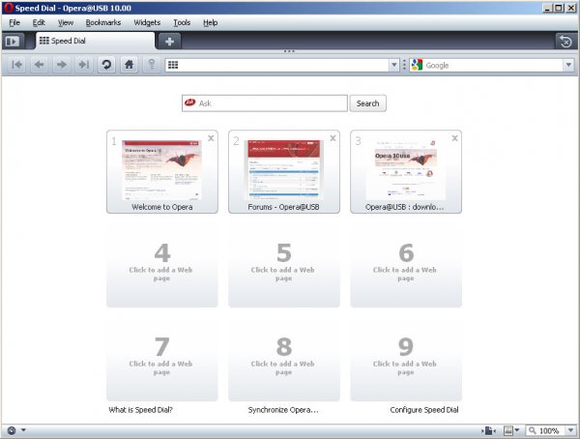Click the Ask logo in search field
The image size is (580, 439).
pyautogui.click(x=189, y=102)
